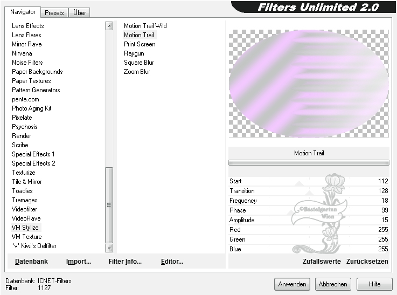397x295 pixels.
Task: Click the progress bar under Motion Trail
Action: [309, 163]
